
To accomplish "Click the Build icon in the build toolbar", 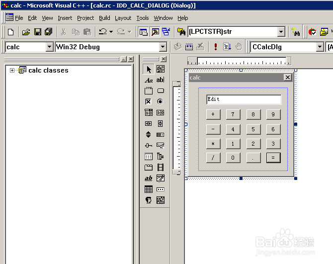I will (189, 47).
